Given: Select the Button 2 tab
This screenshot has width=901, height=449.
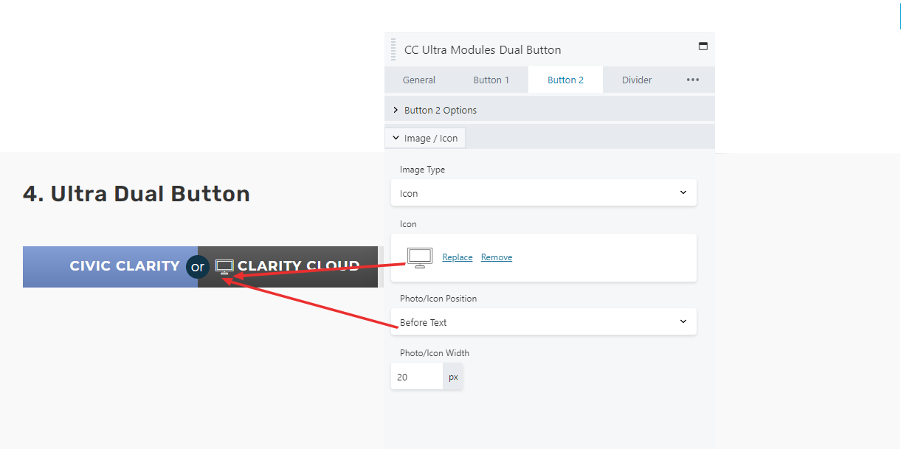Looking at the screenshot, I should 565,80.
